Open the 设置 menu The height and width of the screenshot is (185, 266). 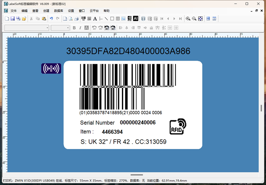[x=71, y=11]
